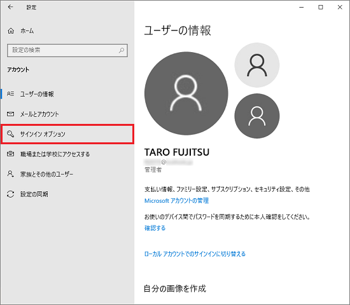Open メールとアカウント section
Viewport: 350px width, 305px height.
(67, 114)
